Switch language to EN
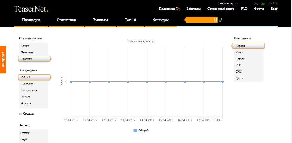Viewport: 292px width, 143px height. [263, 3]
